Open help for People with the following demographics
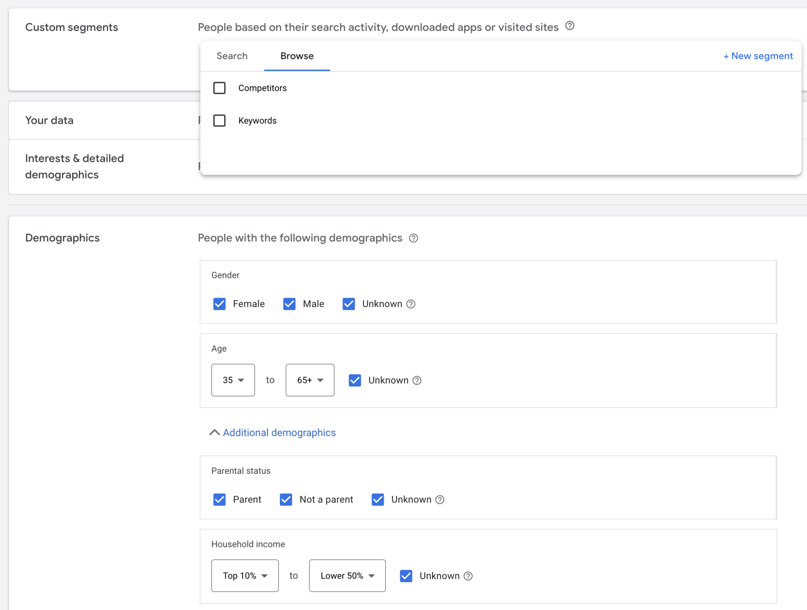This screenshot has width=807, height=610. [413, 238]
